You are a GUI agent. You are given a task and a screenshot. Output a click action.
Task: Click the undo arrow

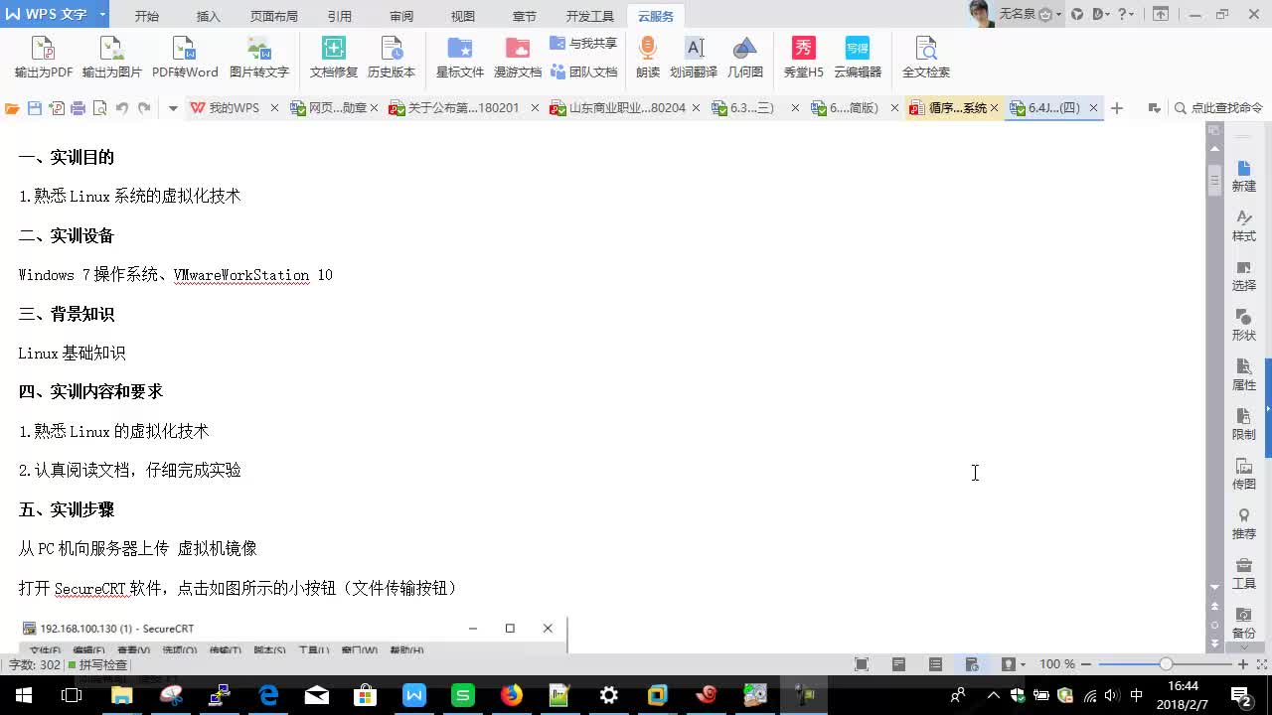[121, 108]
